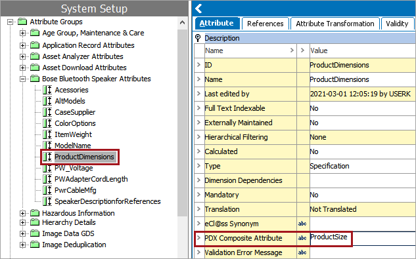
Task: Expand the Mandatory row chevron
Action: [x=198, y=195]
